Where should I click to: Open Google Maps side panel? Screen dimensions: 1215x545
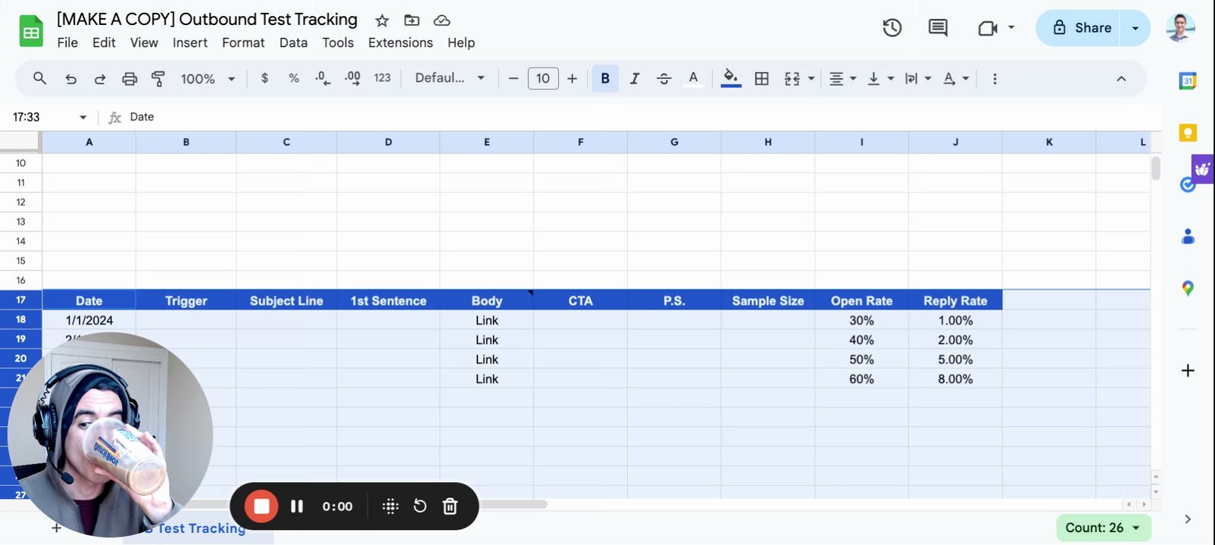coord(1188,288)
